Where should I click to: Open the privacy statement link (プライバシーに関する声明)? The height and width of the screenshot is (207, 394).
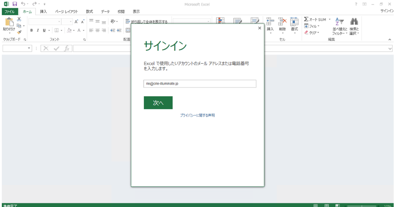(x=197, y=115)
